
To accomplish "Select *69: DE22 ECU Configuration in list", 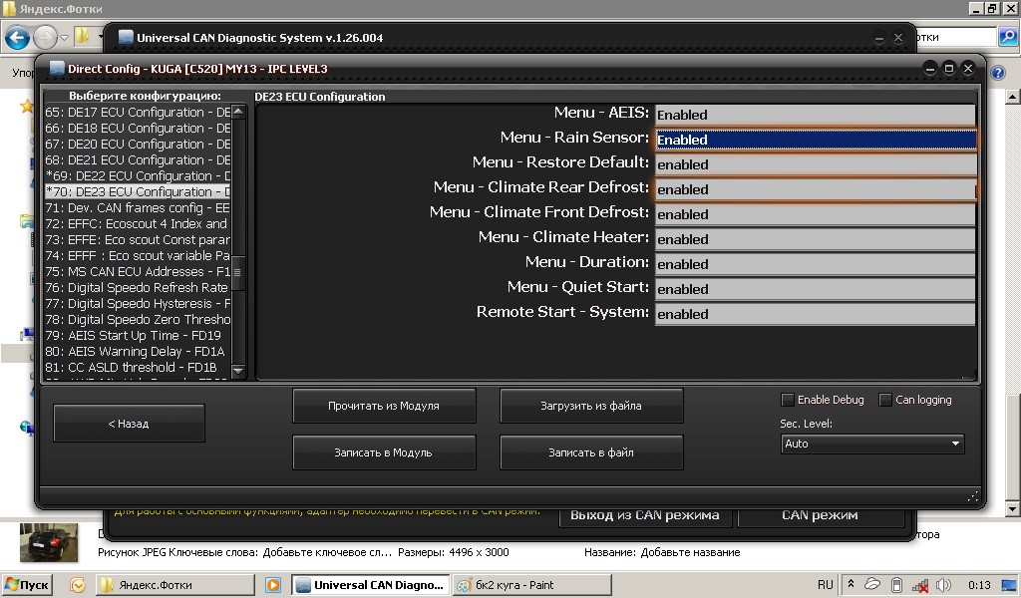I will 138,175.
